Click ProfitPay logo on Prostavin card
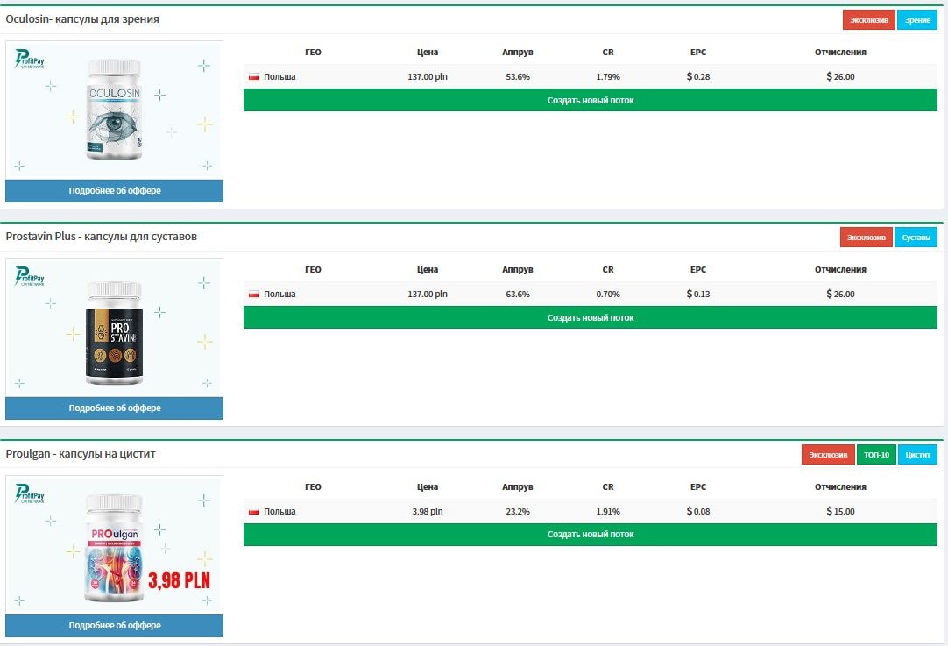The width and height of the screenshot is (948, 646). click(29, 276)
